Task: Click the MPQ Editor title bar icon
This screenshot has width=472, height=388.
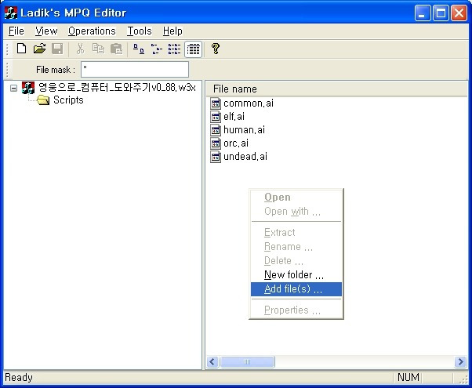Action: pyautogui.click(x=11, y=13)
